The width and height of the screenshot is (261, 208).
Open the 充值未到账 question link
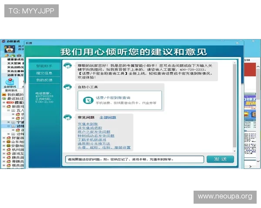88,124
